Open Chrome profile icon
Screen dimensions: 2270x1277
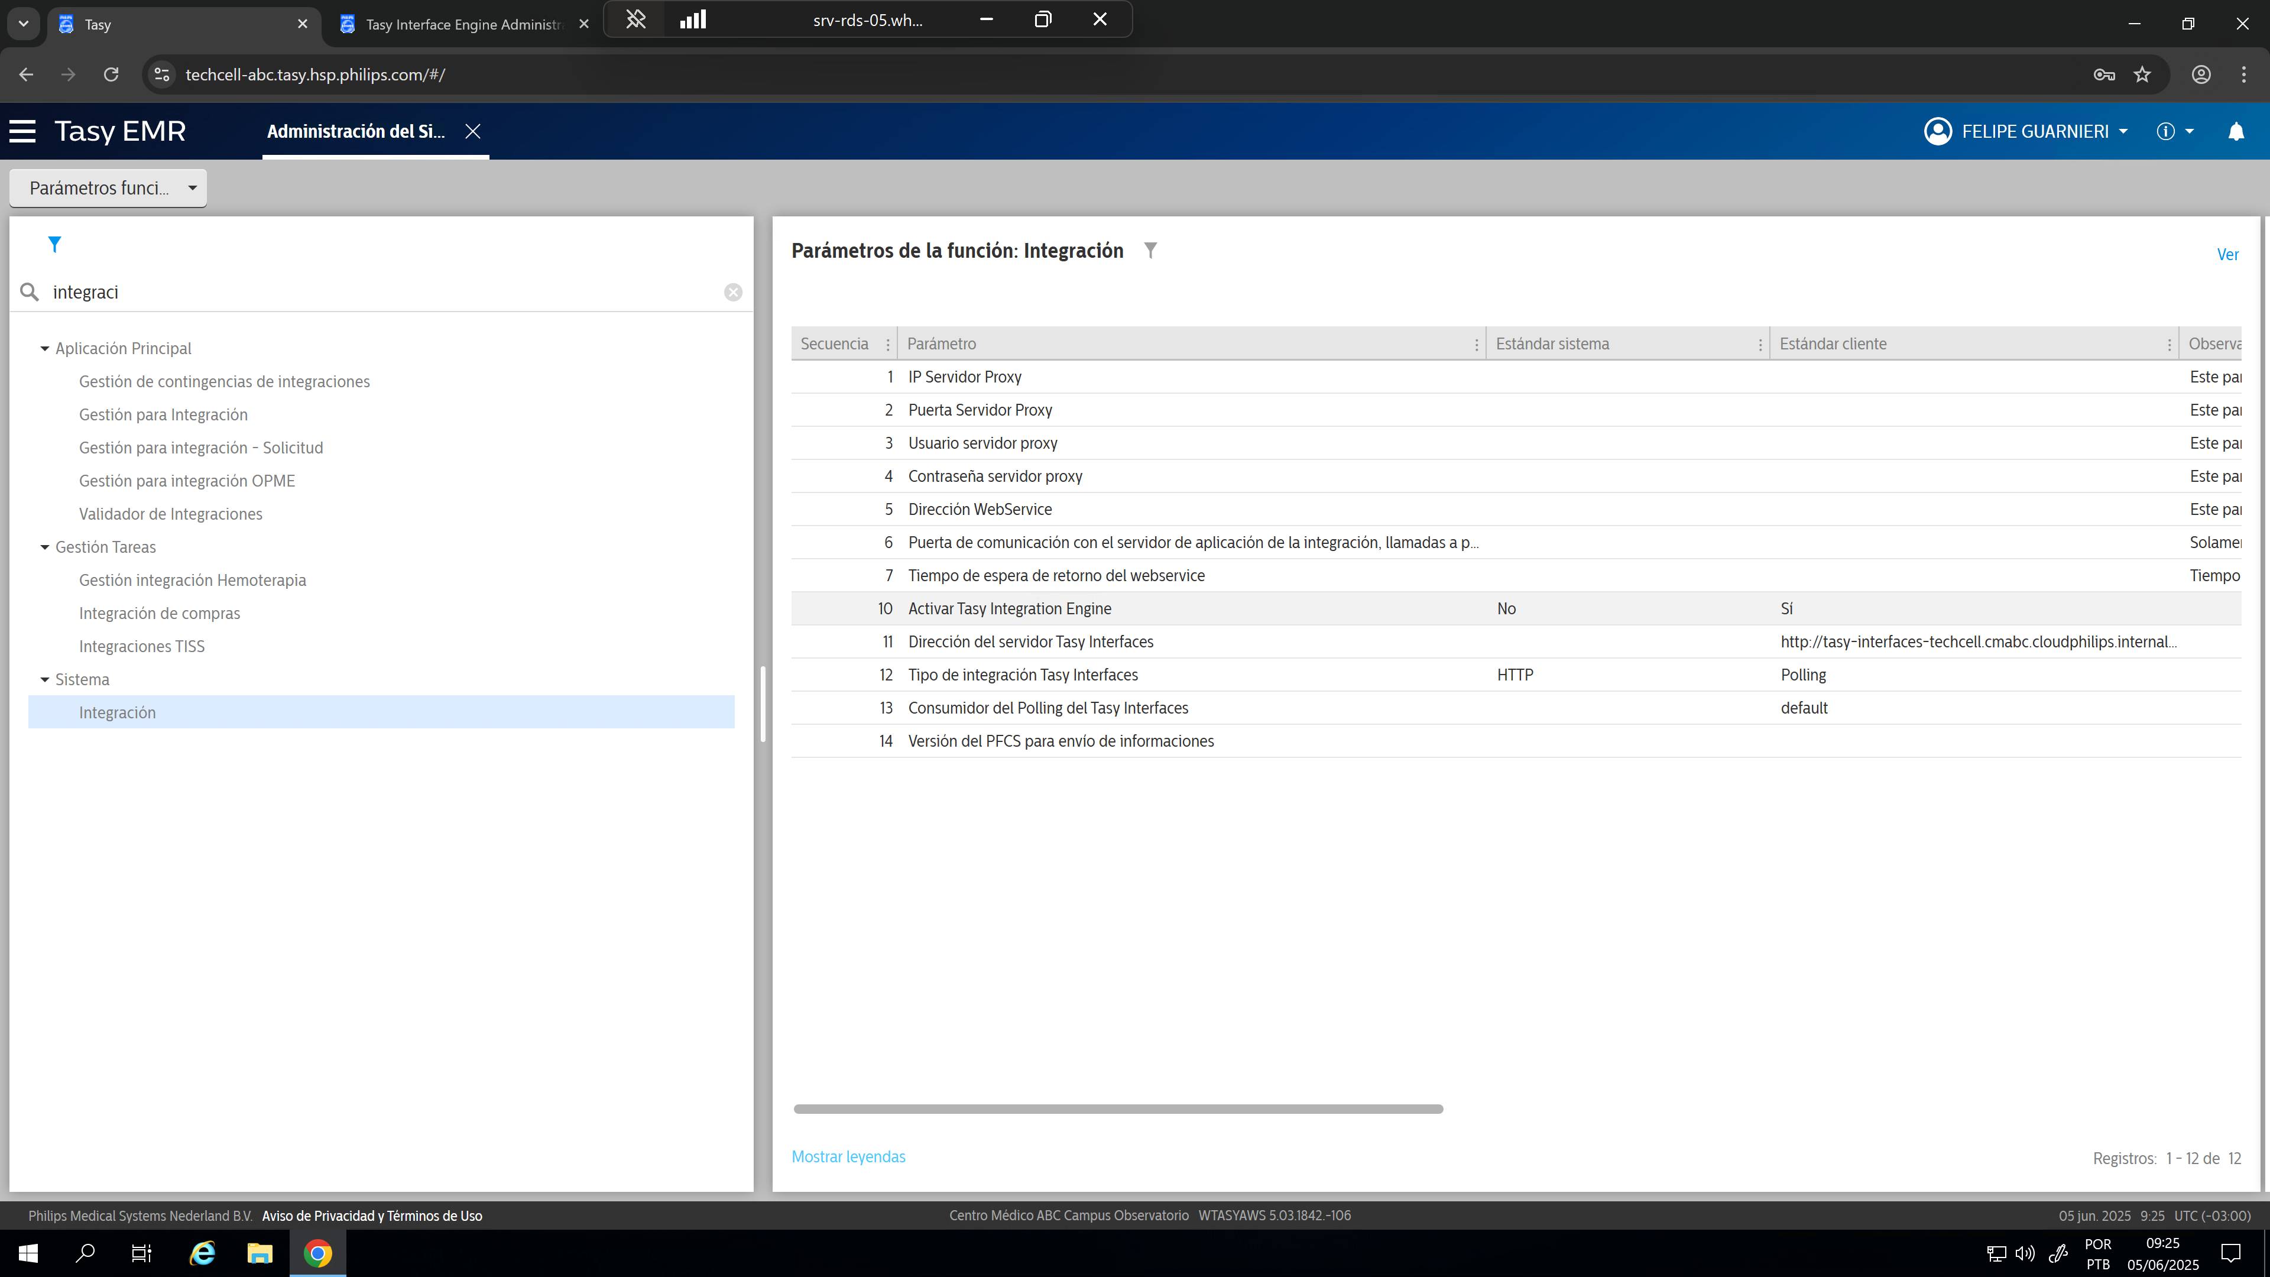point(2201,75)
